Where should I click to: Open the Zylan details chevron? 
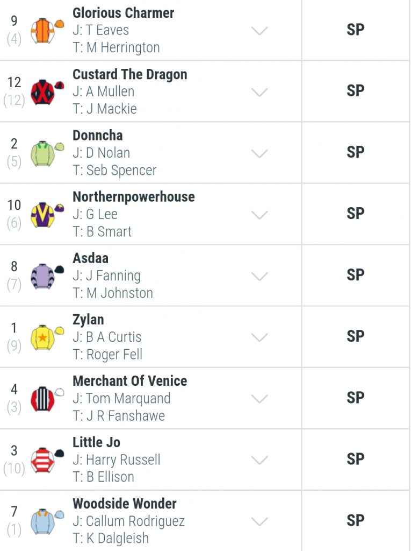point(259,337)
